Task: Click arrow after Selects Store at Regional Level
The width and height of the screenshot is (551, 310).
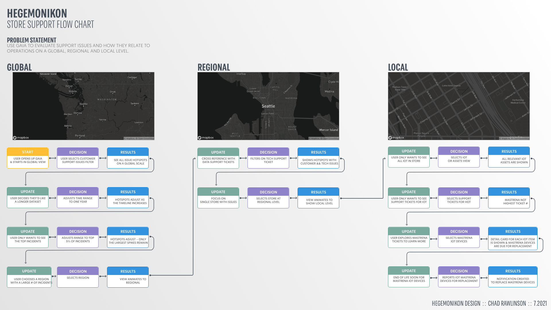Action: pyautogui.click(x=293, y=198)
